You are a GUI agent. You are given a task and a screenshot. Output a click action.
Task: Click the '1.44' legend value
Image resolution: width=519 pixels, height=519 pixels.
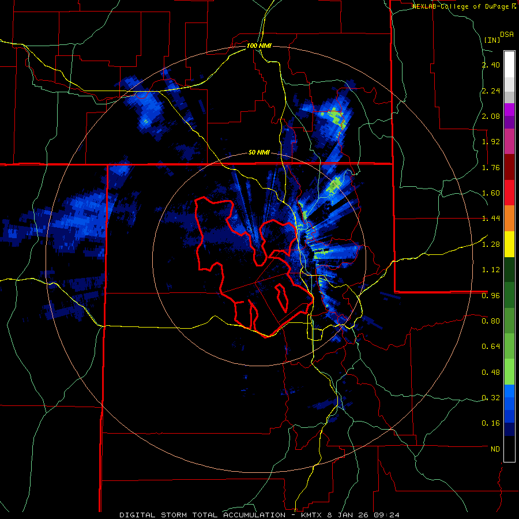491,219
